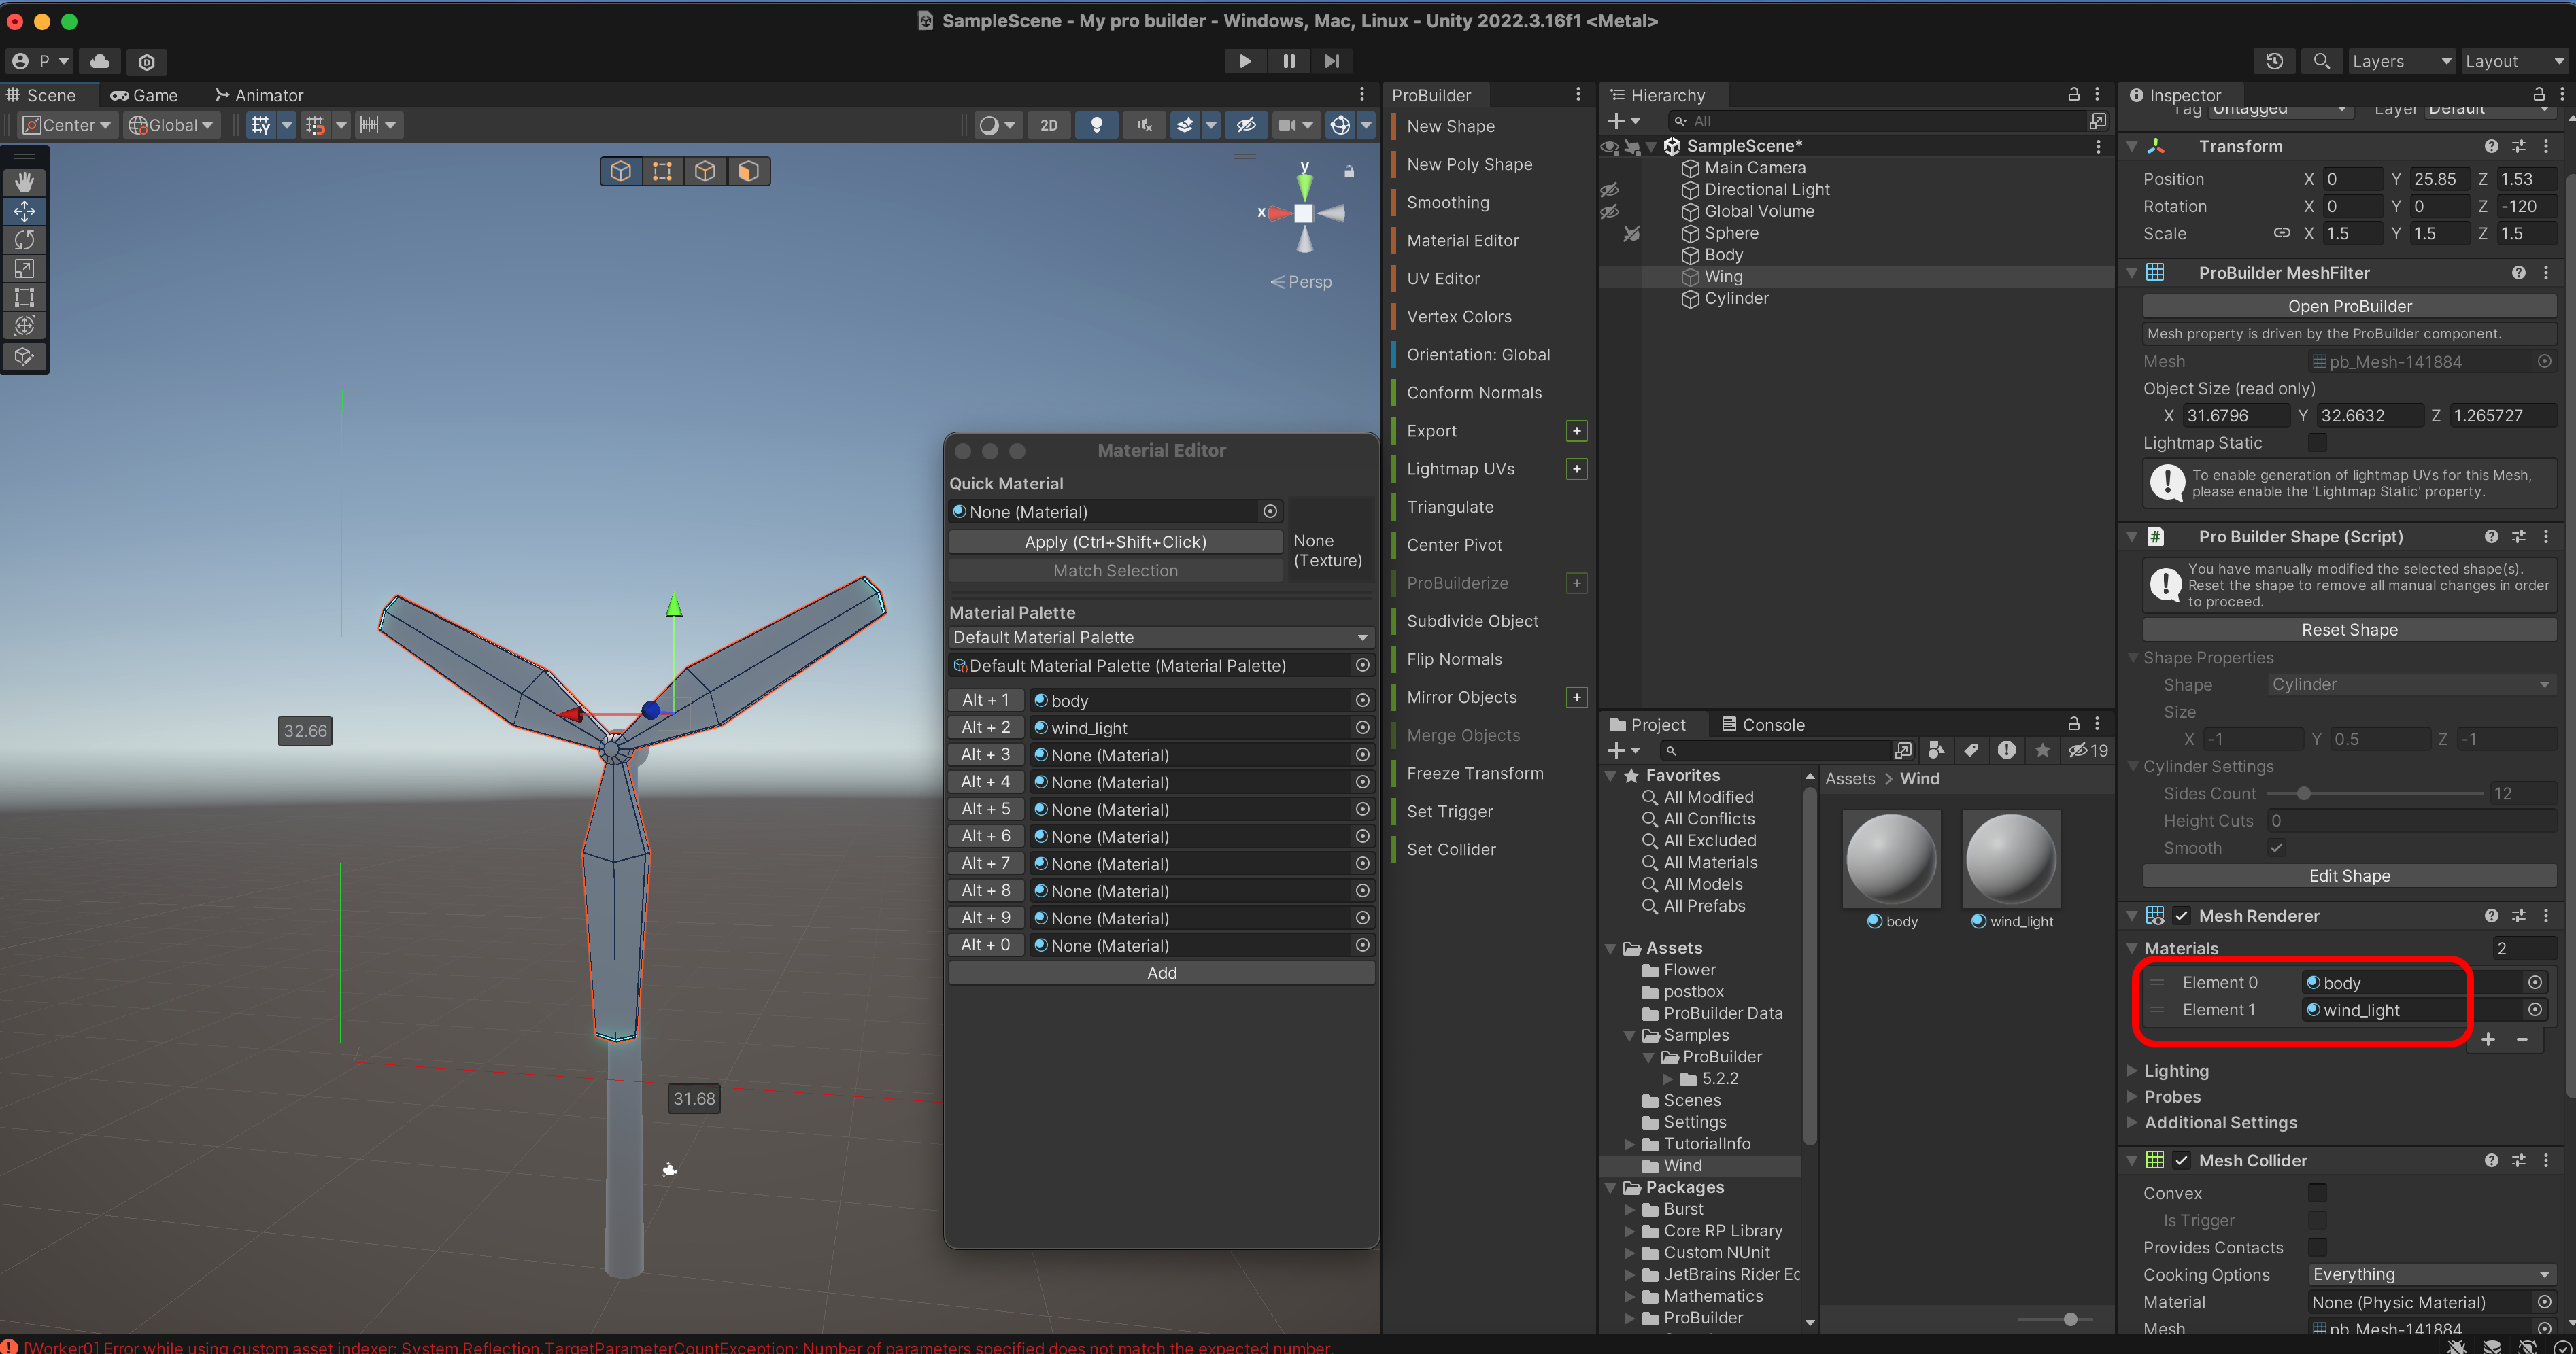Enable the Convex checkbox in Mesh Collider

2317,1192
